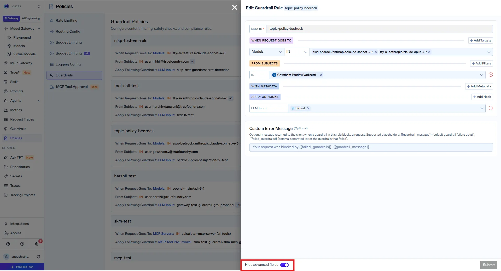Submit the guardrail rule
501x271 pixels.
(488, 265)
